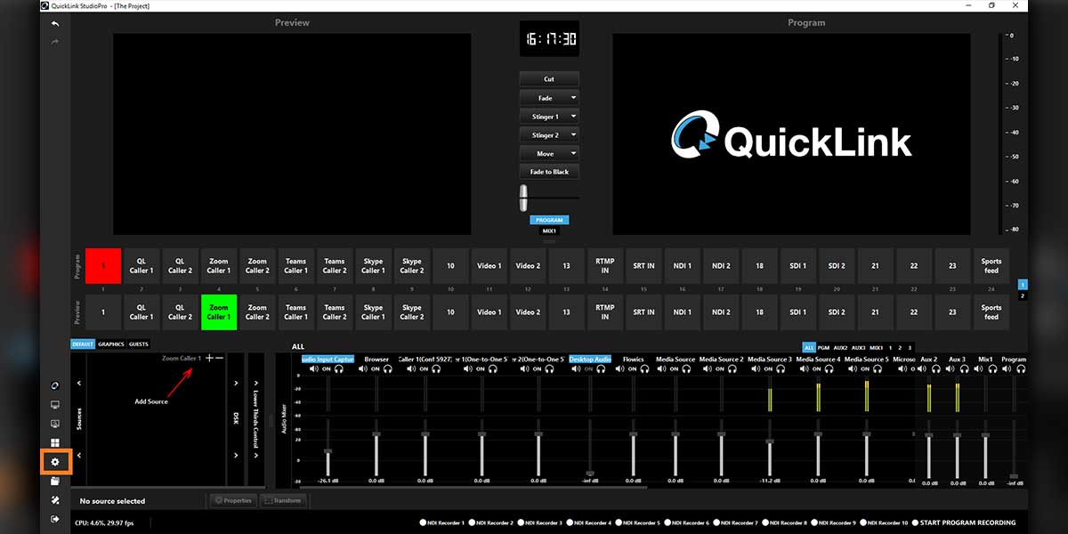Click the T-bar transition slider handle
This screenshot has height=534, width=1068.
(524, 198)
